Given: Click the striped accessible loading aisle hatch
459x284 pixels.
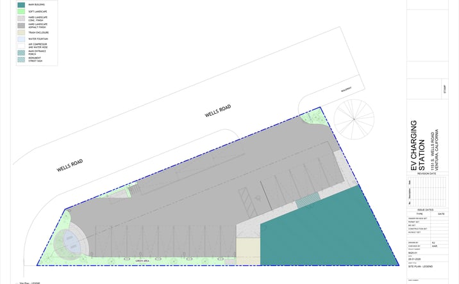Looking at the screenshot, I should pos(247,203).
